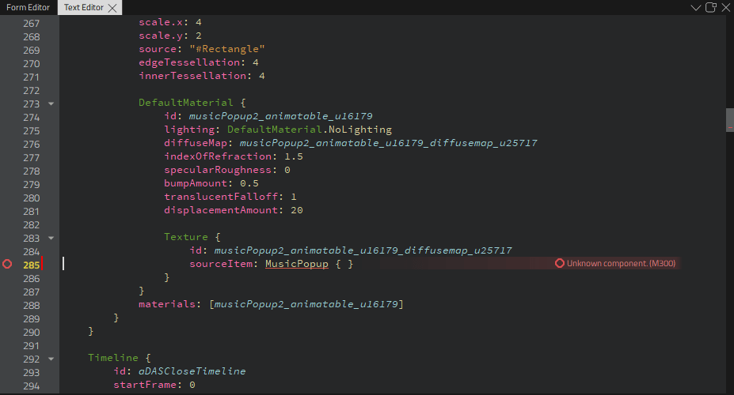The height and width of the screenshot is (395, 734).
Task: Click the Unknown component error icon
Action: [x=560, y=264]
